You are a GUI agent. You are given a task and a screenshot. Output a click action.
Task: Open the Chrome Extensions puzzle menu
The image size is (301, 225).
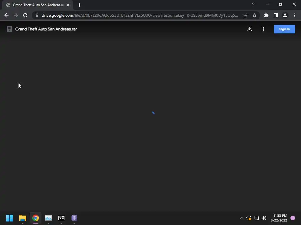pyautogui.click(x=266, y=15)
